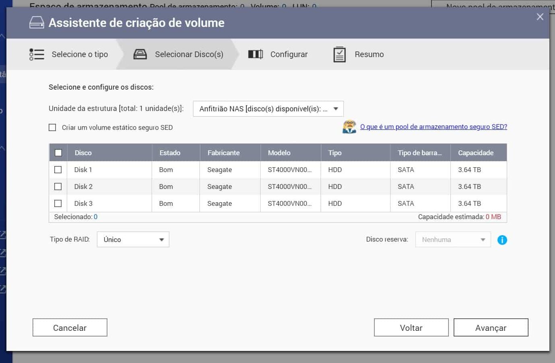Go to the Selecione o tipo step

(80, 54)
